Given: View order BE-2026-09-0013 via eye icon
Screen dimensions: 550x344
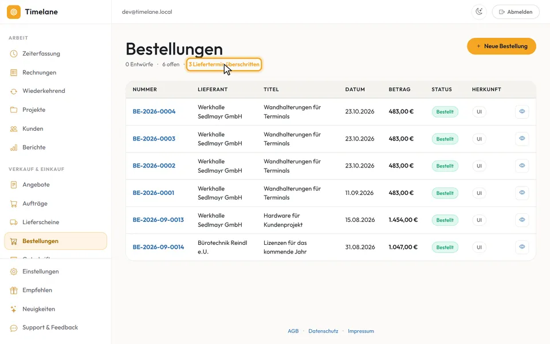Looking at the screenshot, I should [522, 220].
